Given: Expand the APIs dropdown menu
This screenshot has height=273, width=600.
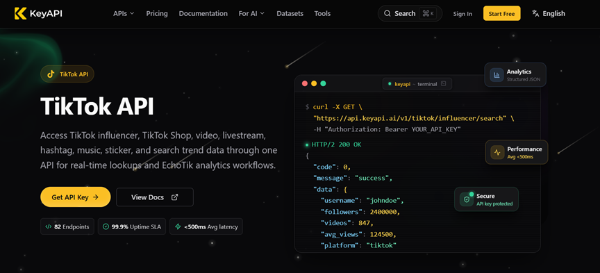Looking at the screenshot, I should coord(124,13).
